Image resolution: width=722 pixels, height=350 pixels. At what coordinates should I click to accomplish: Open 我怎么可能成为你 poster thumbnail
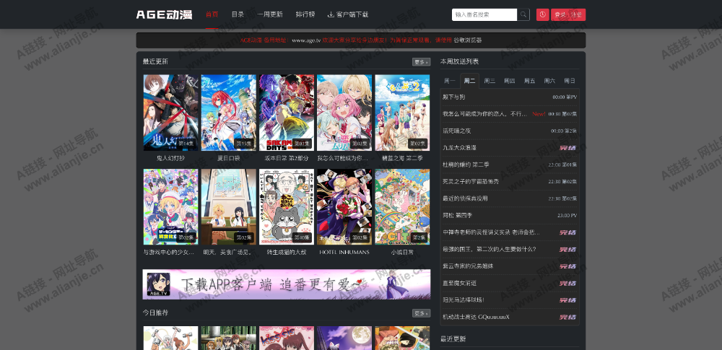(x=344, y=113)
